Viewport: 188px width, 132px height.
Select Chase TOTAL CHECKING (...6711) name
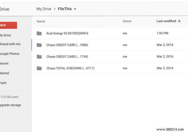(x=70, y=68)
